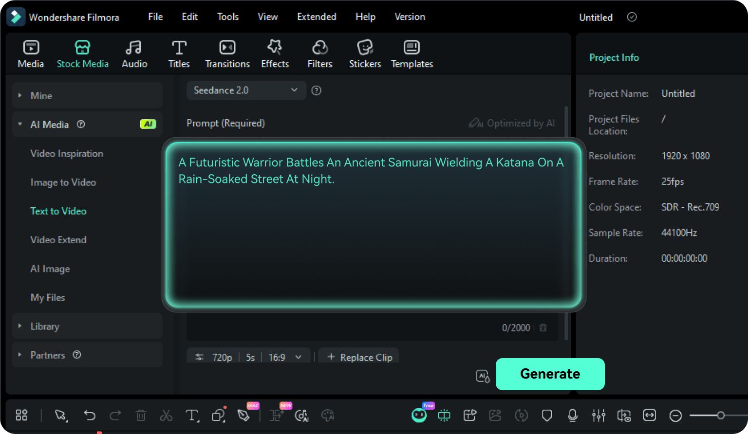
Task: Select Text to Video
Action: coord(58,211)
